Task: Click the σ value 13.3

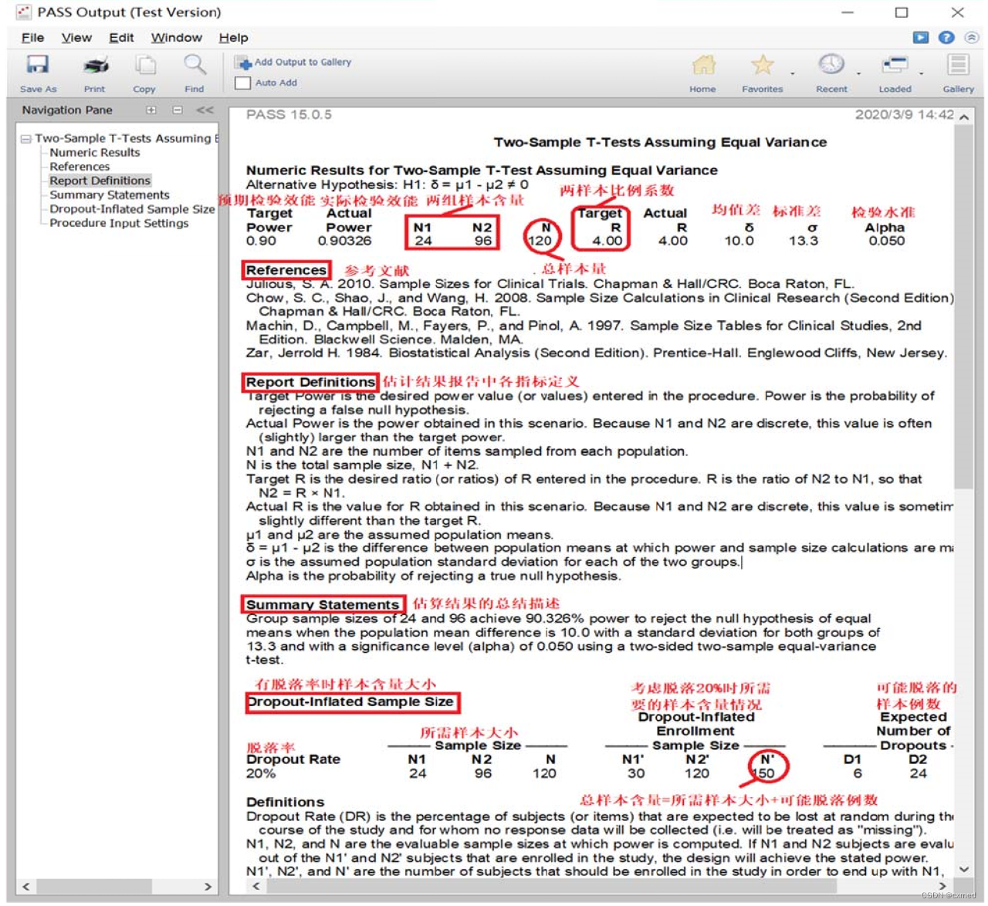Action: (x=804, y=241)
